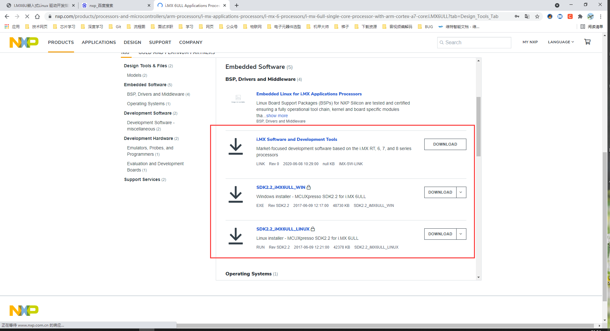Open the saved passwords key icon
610x331 pixels.
coord(517,16)
